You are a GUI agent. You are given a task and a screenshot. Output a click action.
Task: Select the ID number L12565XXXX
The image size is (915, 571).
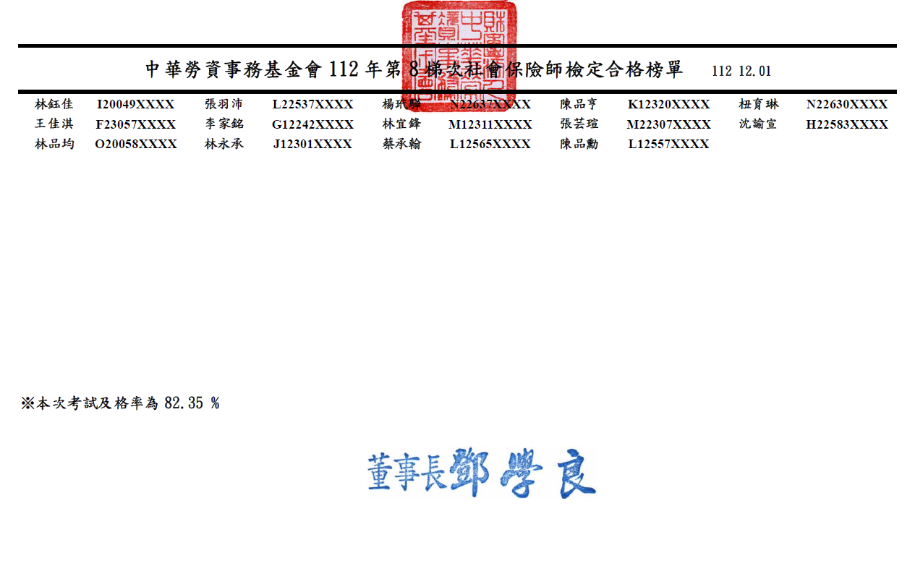point(490,144)
